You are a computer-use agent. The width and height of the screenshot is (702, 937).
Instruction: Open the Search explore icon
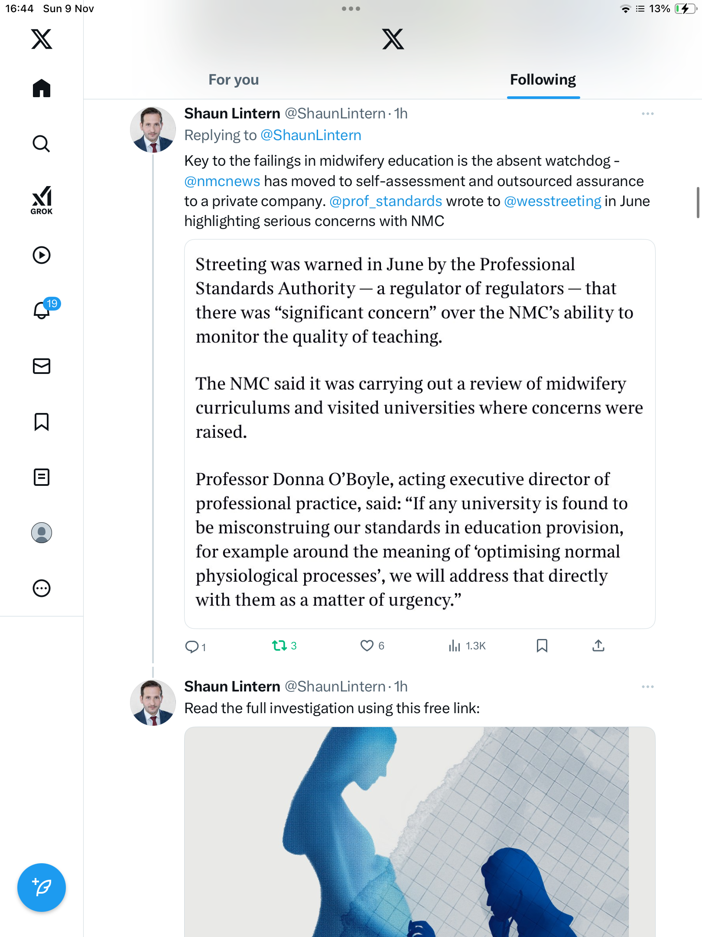[x=42, y=144]
